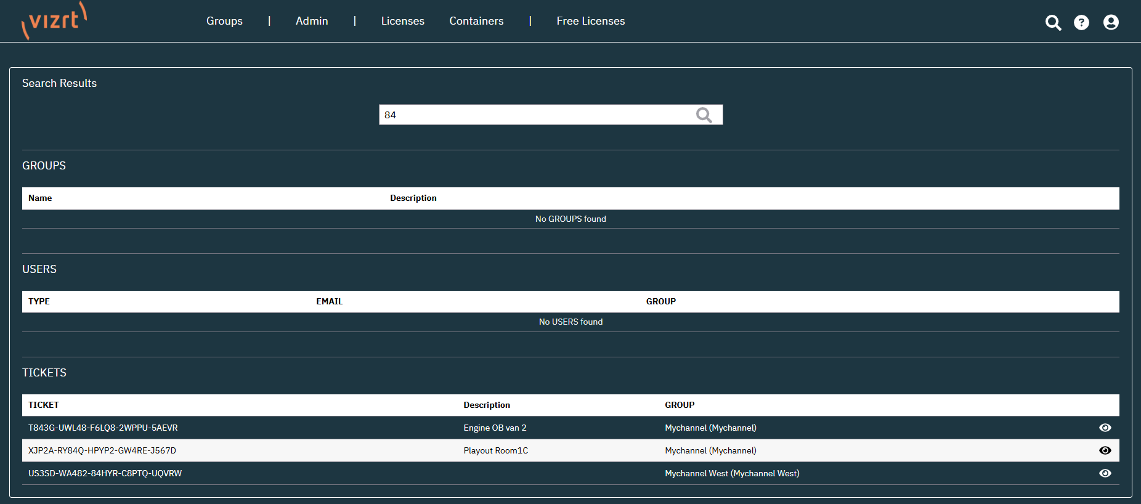The width and height of the screenshot is (1141, 504).
Task: Click the Search Results heading
Action: [59, 83]
